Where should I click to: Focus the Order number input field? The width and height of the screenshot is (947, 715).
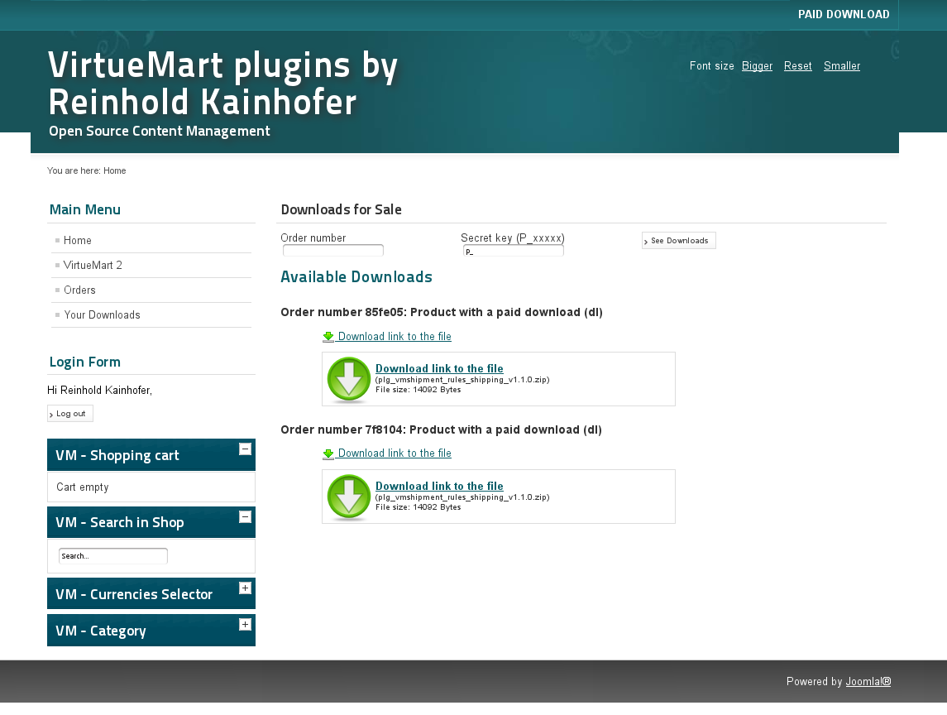click(333, 250)
